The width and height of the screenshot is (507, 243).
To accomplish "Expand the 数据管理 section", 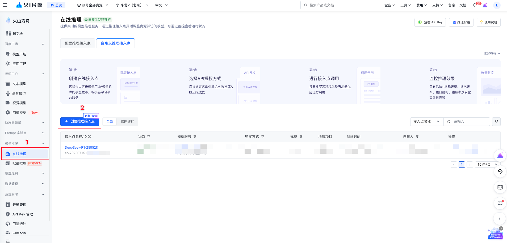I will click(24, 184).
